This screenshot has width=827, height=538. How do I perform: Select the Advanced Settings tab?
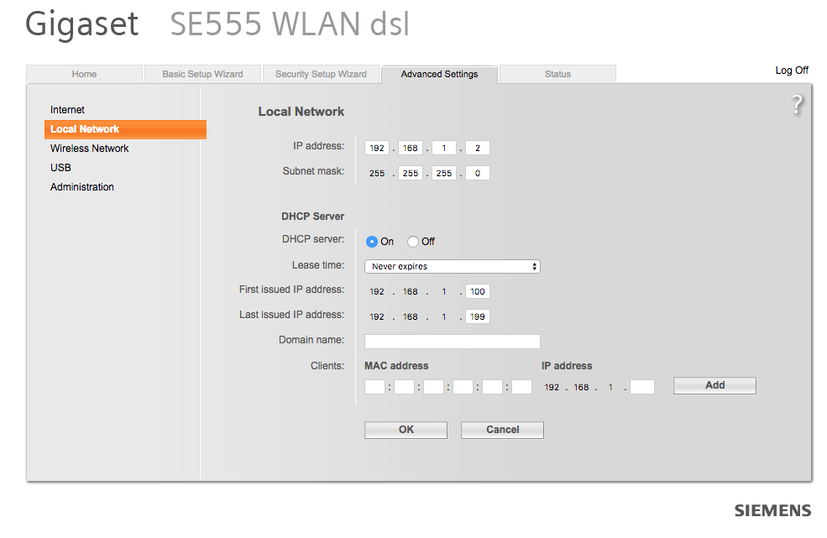pos(439,74)
